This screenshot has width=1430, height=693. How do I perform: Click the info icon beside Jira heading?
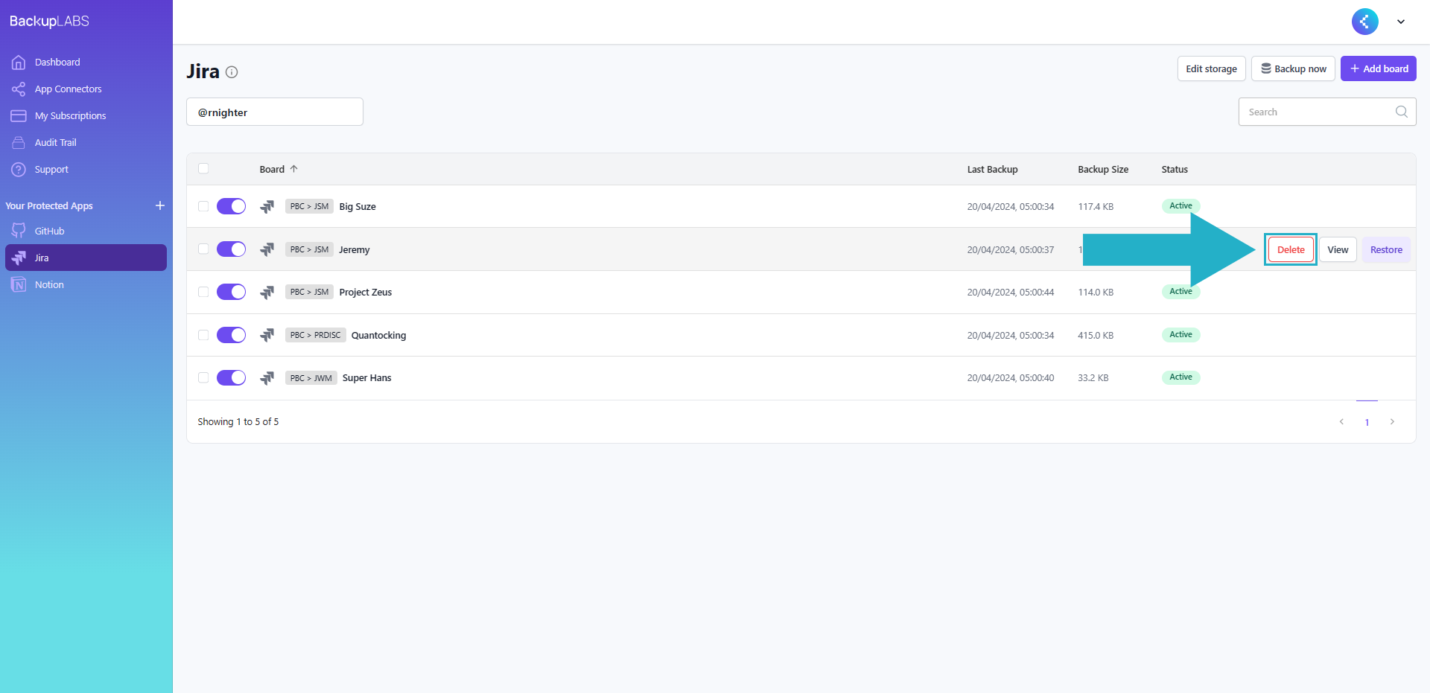232,72
